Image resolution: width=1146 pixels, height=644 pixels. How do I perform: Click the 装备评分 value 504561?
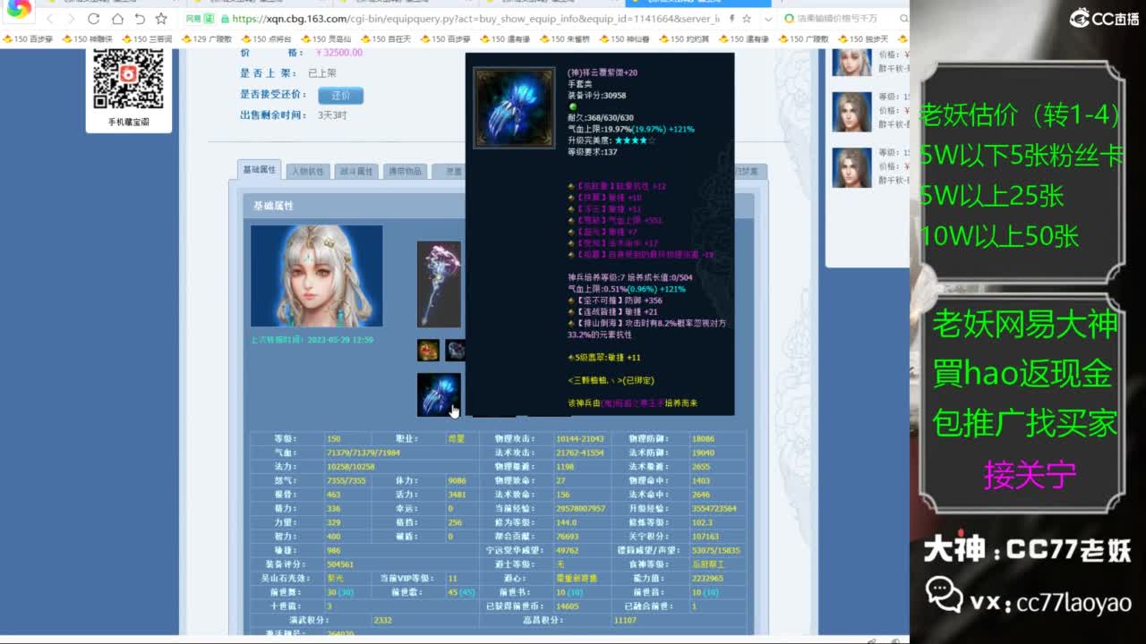(340, 564)
